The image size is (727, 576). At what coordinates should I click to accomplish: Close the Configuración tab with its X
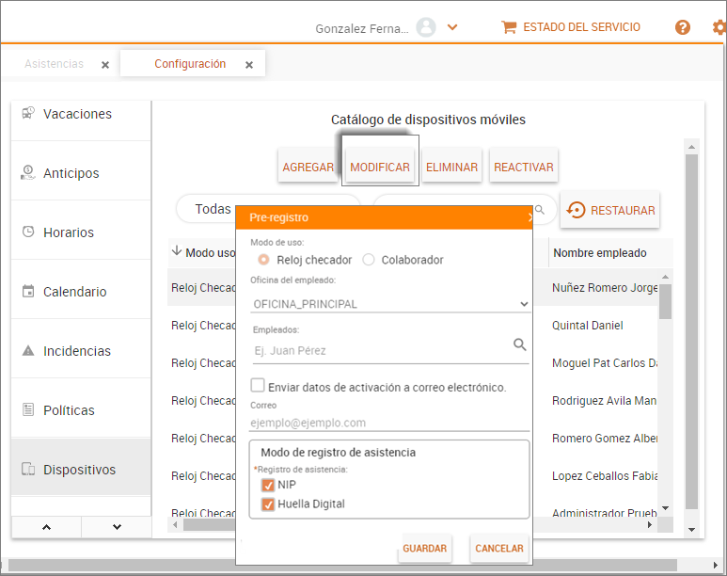pyautogui.click(x=249, y=65)
